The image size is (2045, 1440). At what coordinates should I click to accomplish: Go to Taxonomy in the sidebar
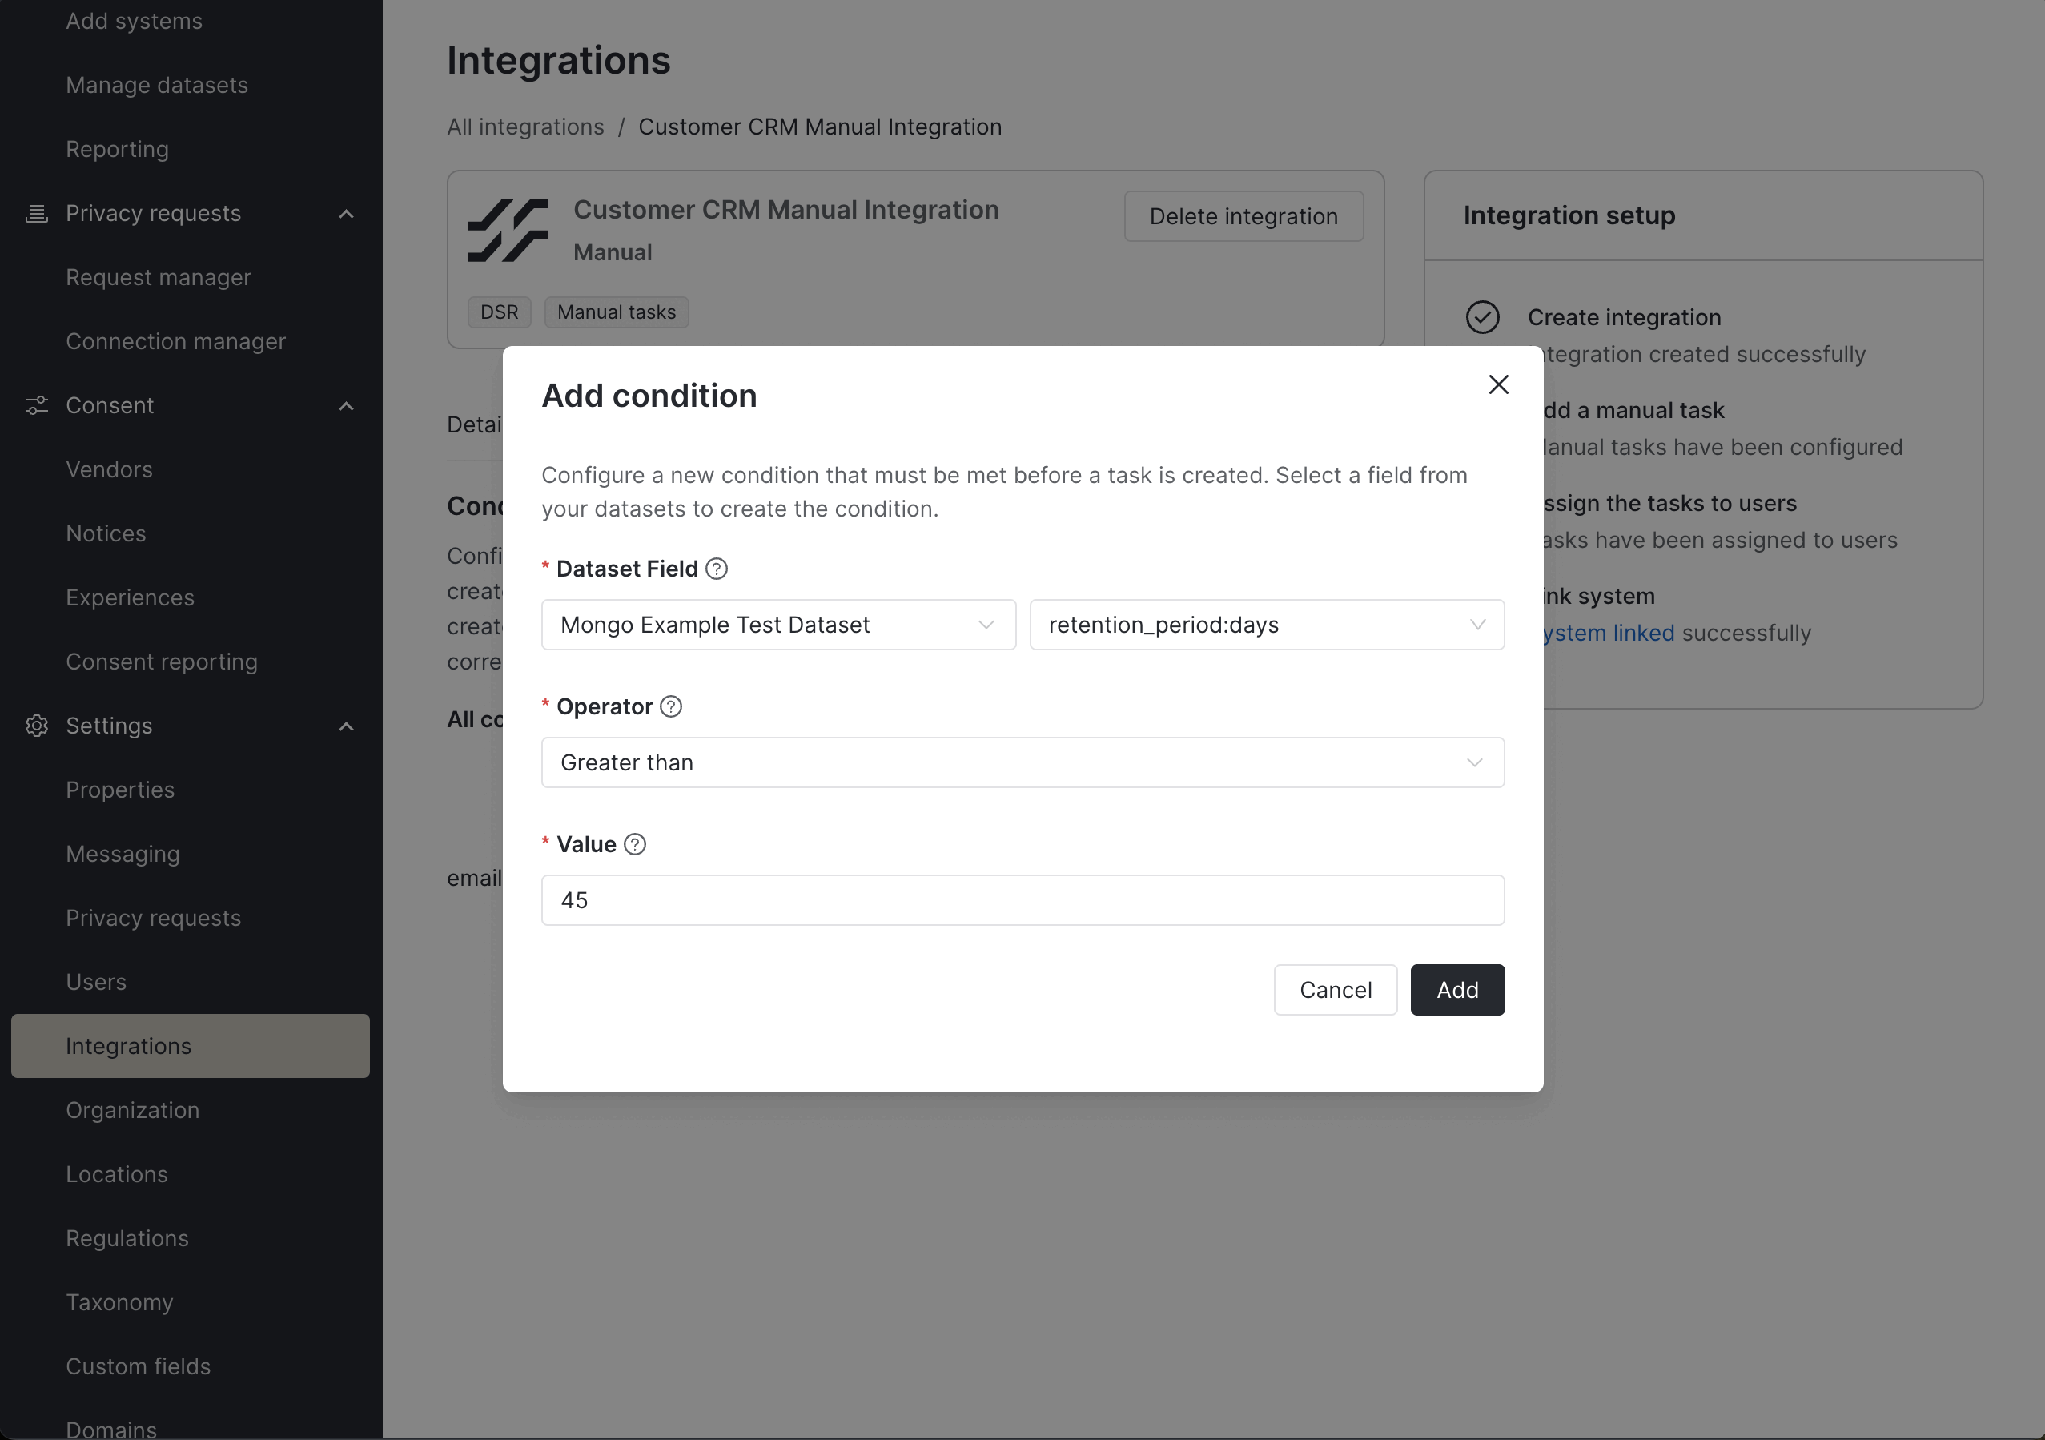119,1302
